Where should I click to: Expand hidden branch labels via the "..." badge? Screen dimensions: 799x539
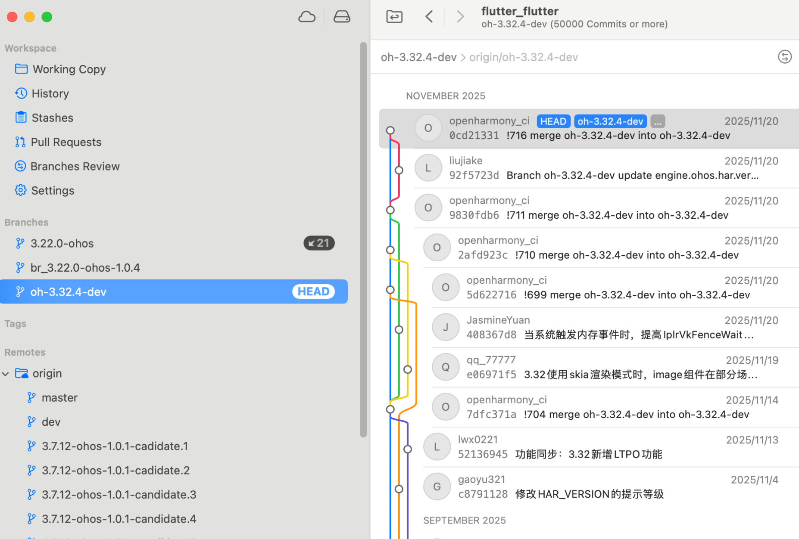click(x=657, y=121)
